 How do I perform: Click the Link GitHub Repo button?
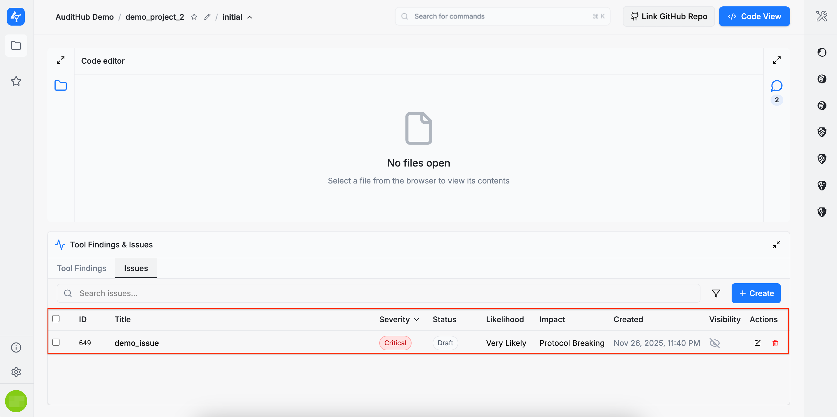click(668, 16)
